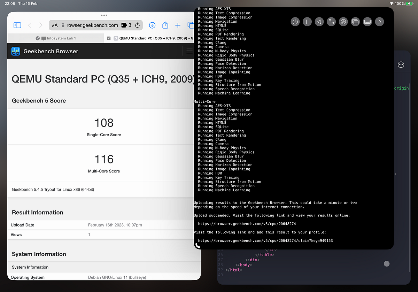Switch to the QEMU Standard PC tab
Viewport: 418px width, 292px height.
coord(153,38)
